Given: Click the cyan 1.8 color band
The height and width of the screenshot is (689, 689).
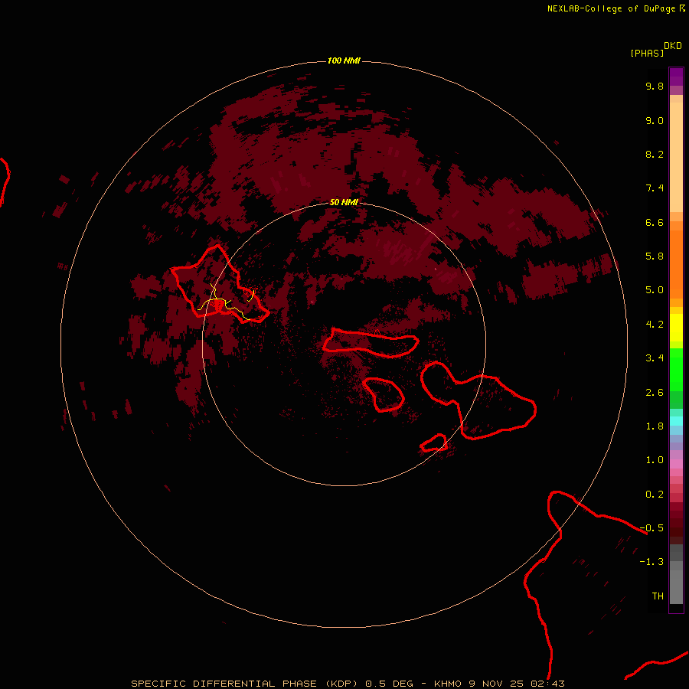Looking at the screenshot, I should [x=676, y=421].
